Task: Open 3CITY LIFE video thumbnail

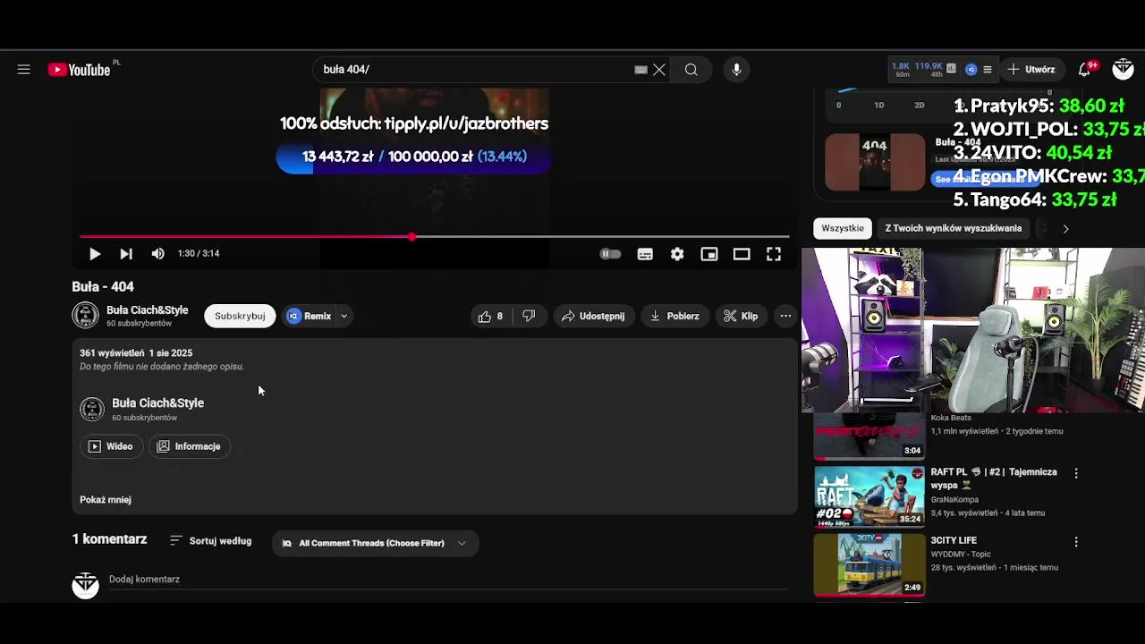Action: click(x=869, y=565)
